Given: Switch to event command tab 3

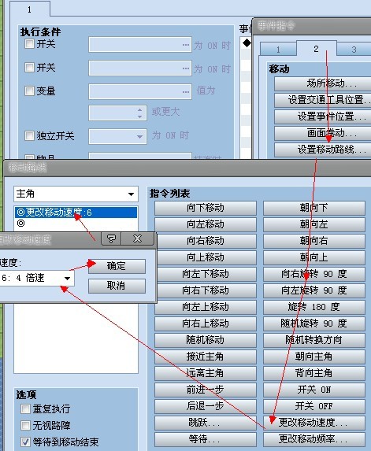Looking at the screenshot, I should [354, 50].
